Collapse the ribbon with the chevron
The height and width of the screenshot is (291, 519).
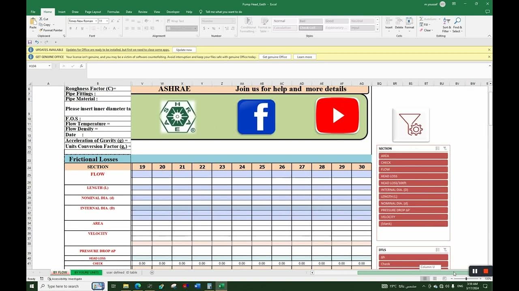(489, 36)
